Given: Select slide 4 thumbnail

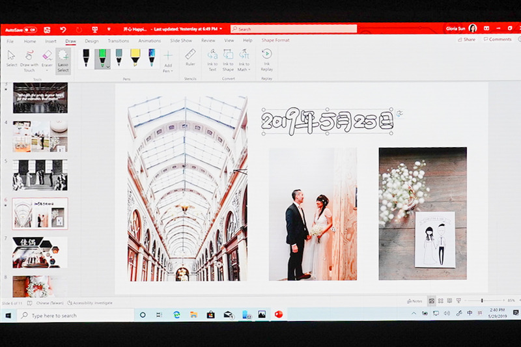Looking at the screenshot, I should pyautogui.click(x=40, y=137).
